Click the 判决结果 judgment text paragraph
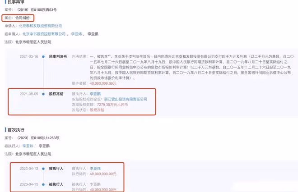298x192 pixels. (x=192, y=67)
